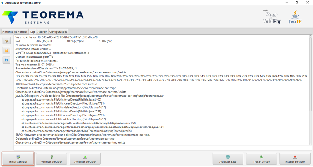Click the 'java.io.IOException: Unable to delete file' line
313x167 pixels.
pyautogui.click(x=90, y=96)
